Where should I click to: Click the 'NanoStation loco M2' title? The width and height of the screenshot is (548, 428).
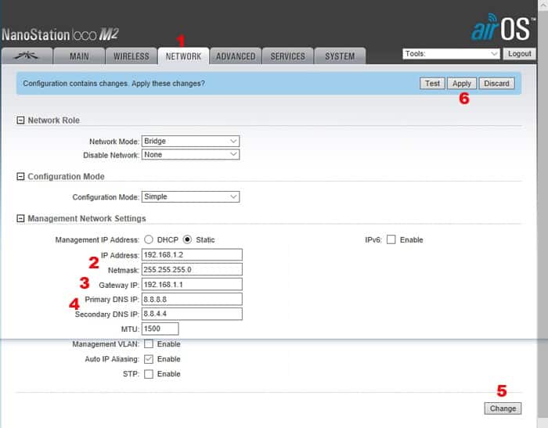coord(60,34)
